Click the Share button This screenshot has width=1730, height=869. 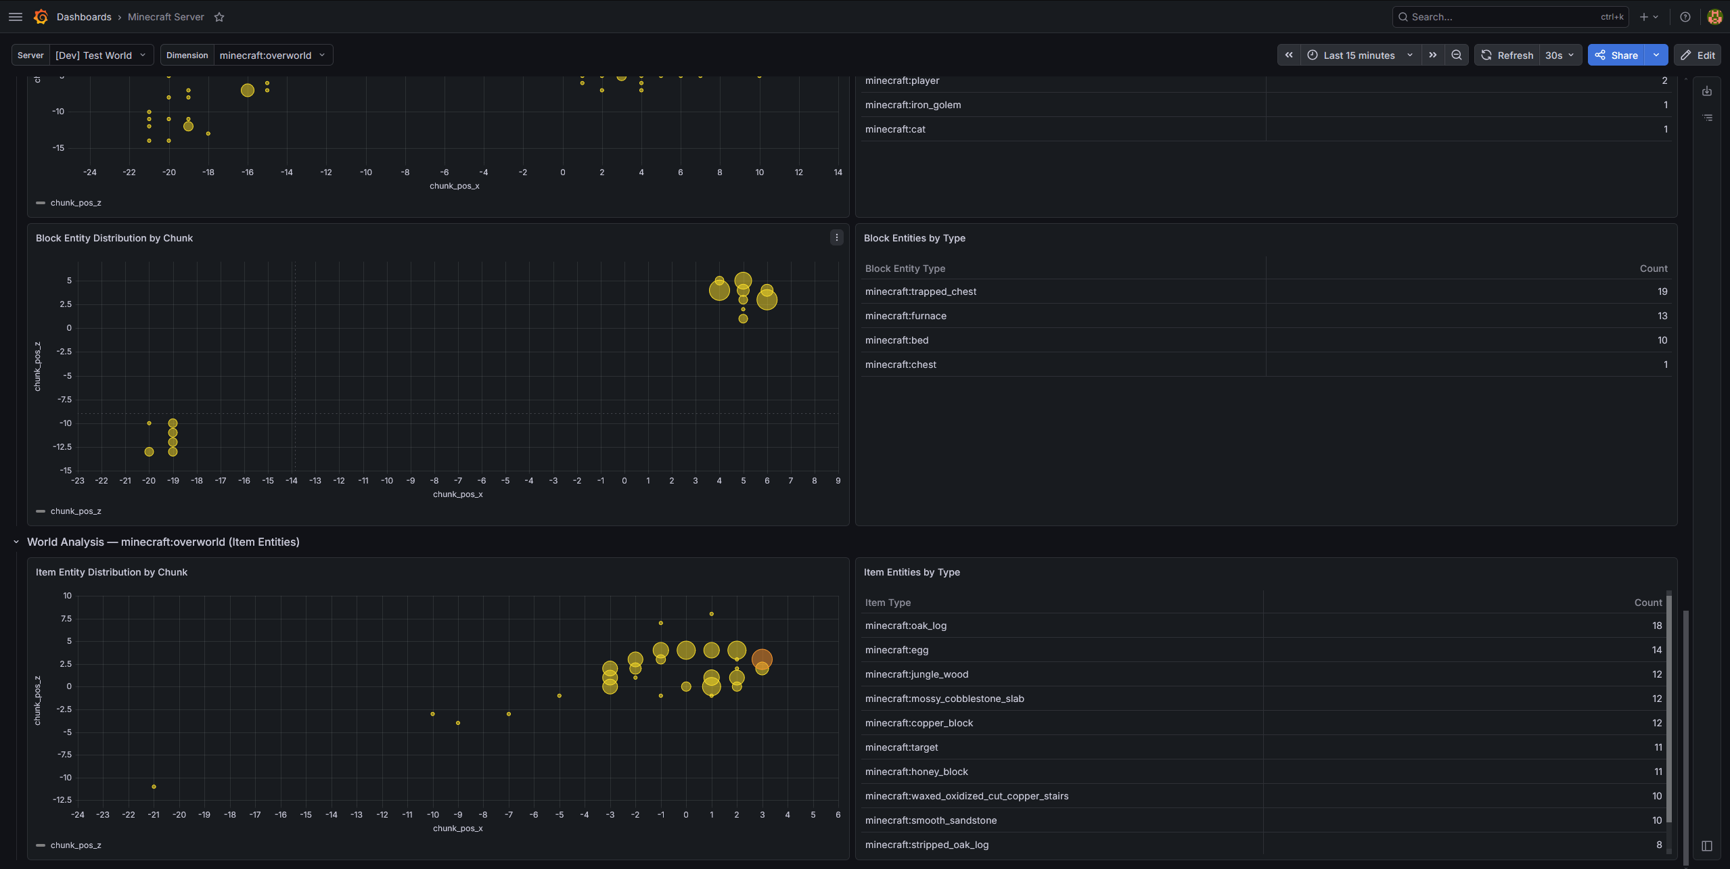[x=1616, y=55]
